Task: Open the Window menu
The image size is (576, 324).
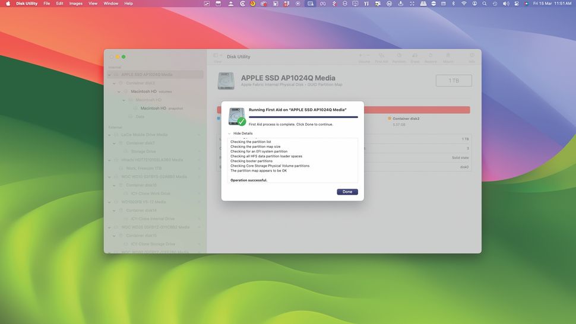Action: [110, 4]
